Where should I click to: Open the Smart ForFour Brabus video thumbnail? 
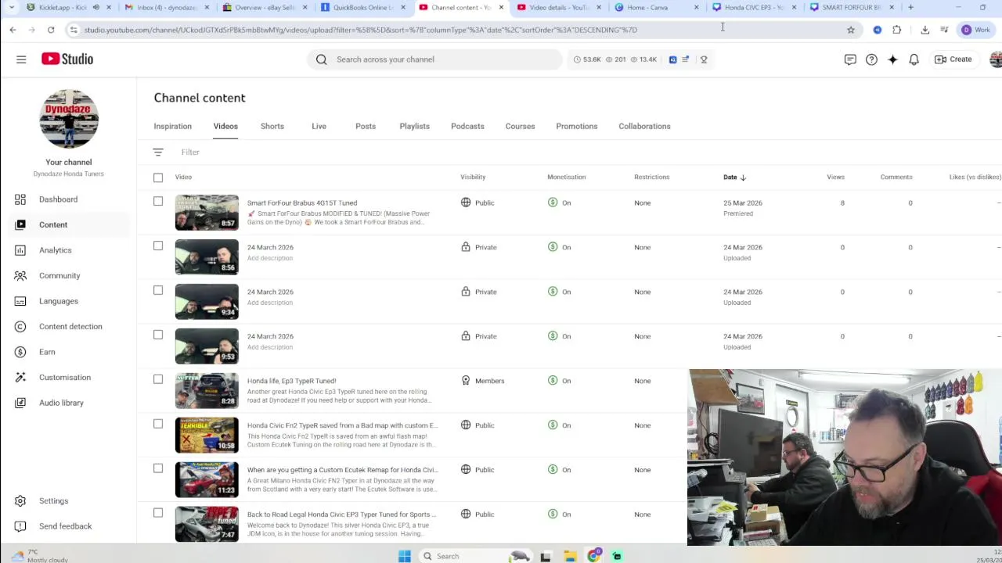pyautogui.click(x=207, y=212)
